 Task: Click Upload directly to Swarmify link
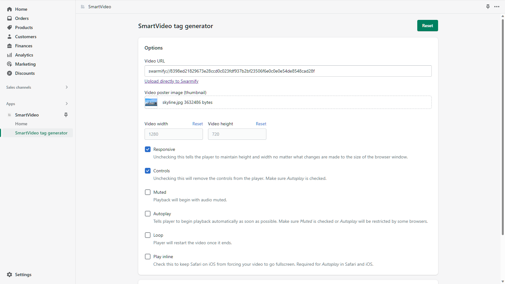tap(171, 81)
